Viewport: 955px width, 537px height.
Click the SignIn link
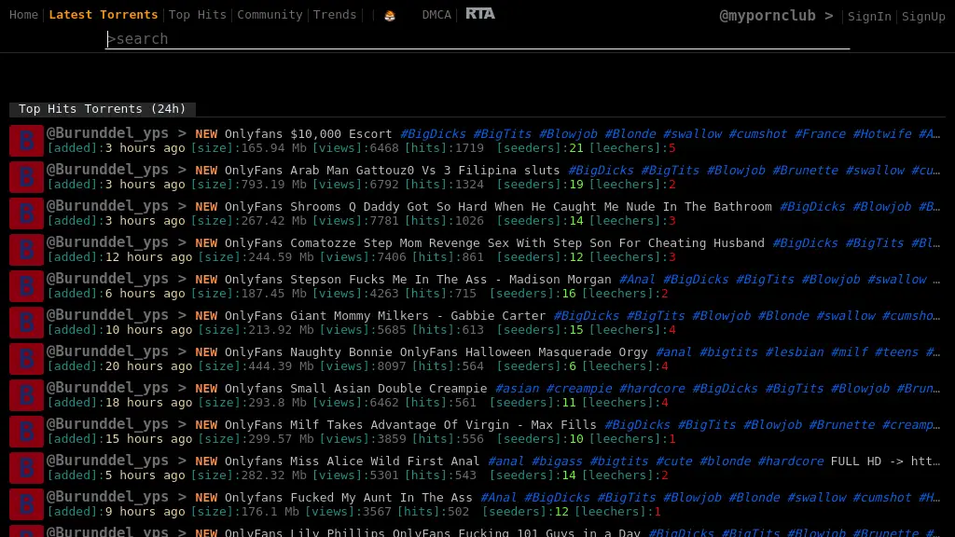tap(869, 16)
